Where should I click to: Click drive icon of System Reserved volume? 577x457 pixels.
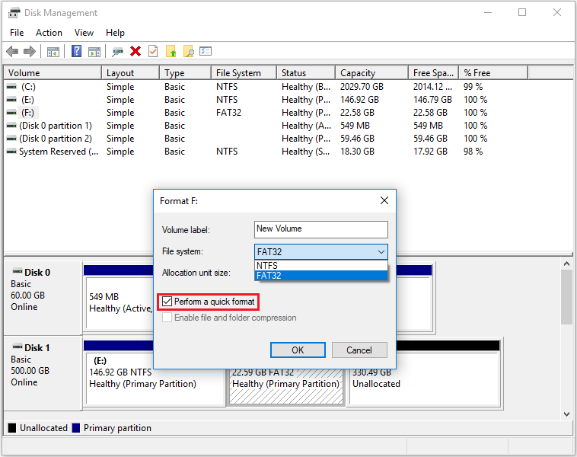(11, 152)
